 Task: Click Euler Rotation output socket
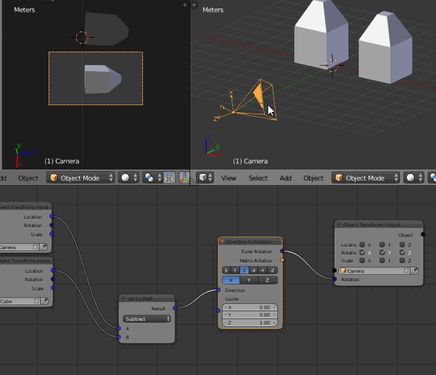coord(282,251)
